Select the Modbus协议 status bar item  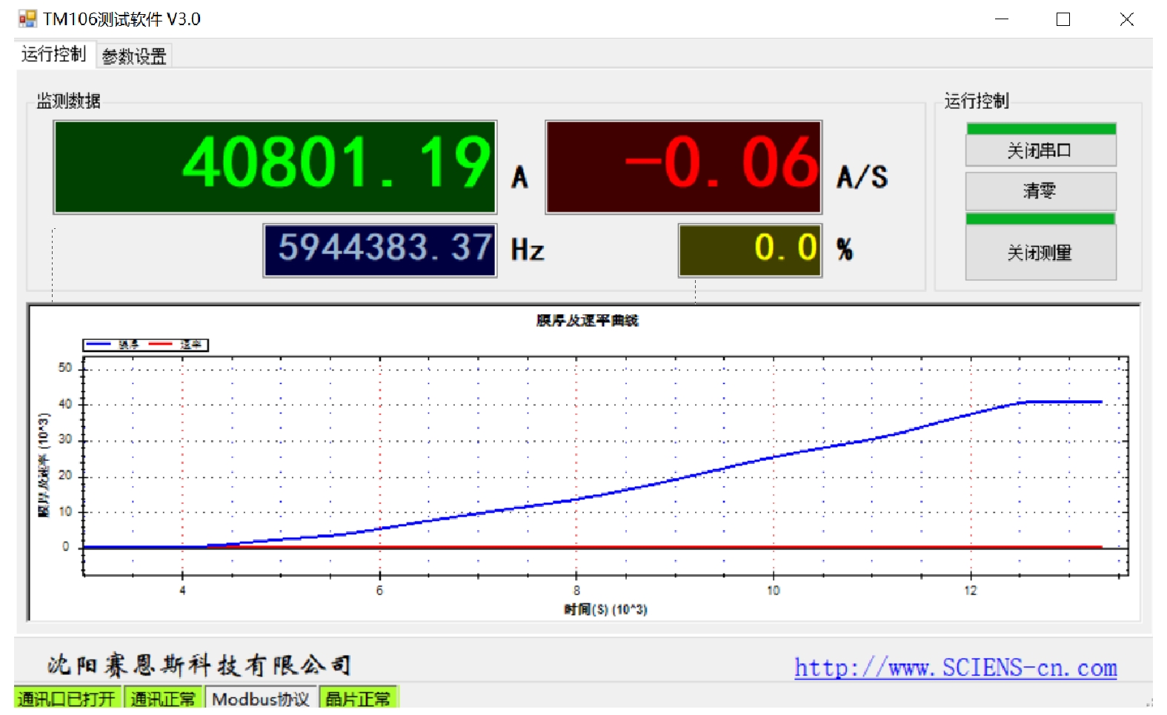click(261, 699)
